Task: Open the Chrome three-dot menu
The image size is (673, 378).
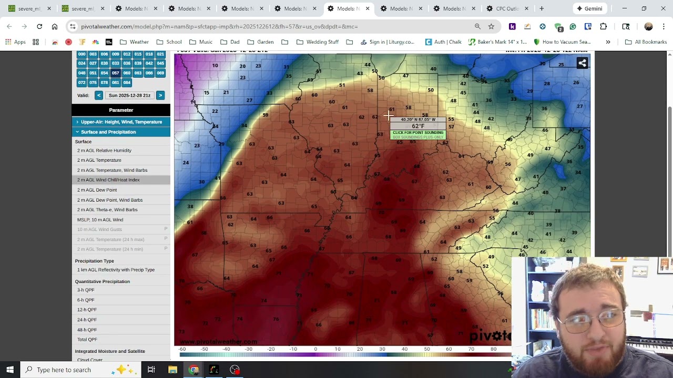Action: (x=664, y=26)
